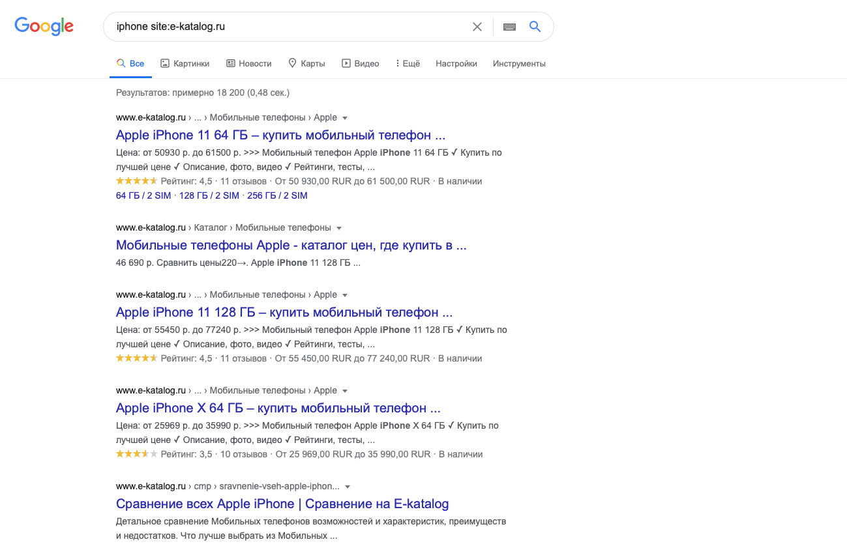Click the 64 ГБ / 2 SIM sitelink

143,195
